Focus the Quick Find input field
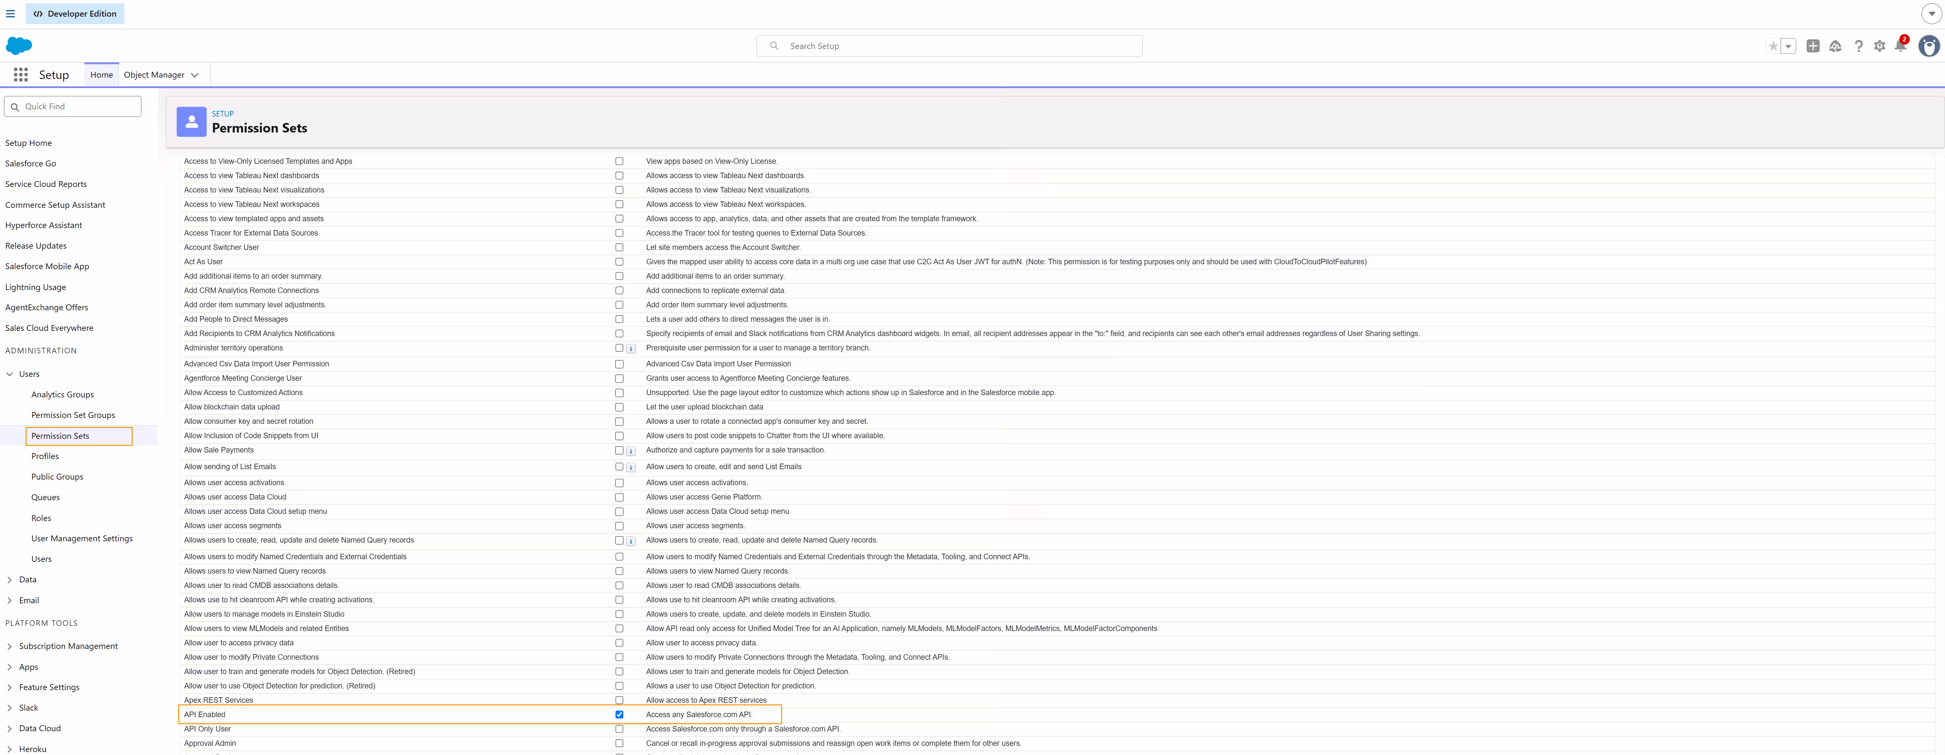This screenshot has height=755, width=1945. 72,106
